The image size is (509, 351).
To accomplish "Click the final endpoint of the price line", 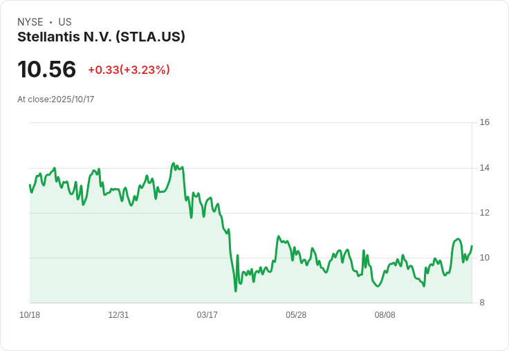I will [x=472, y=246].
